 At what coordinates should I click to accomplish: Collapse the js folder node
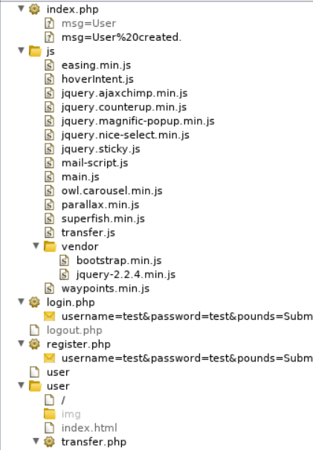[x=21, y=51]
